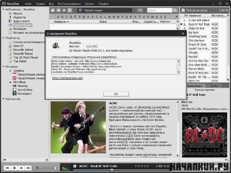Select Музыка in the library tree
The height and width of the screenshot is (173, 231).
pos(18,13)
